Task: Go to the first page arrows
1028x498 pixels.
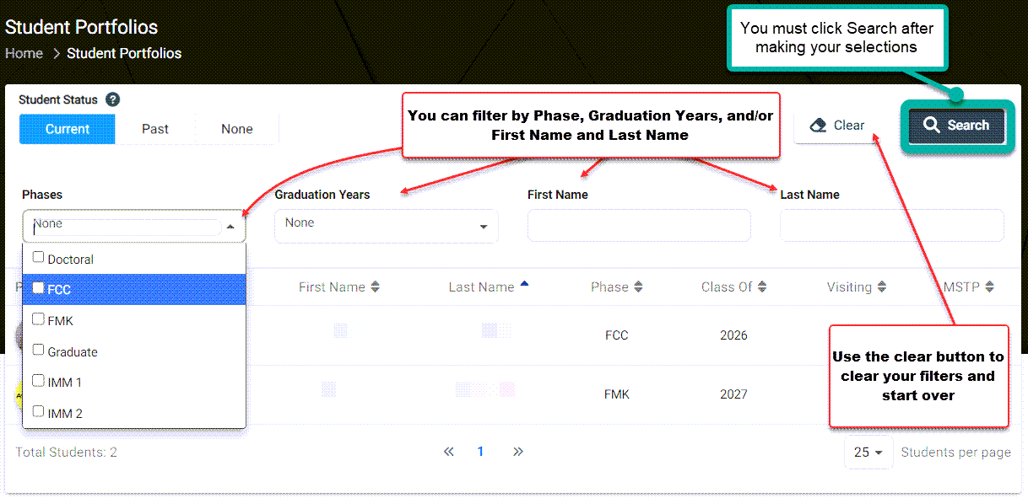Action: [449, 452]
